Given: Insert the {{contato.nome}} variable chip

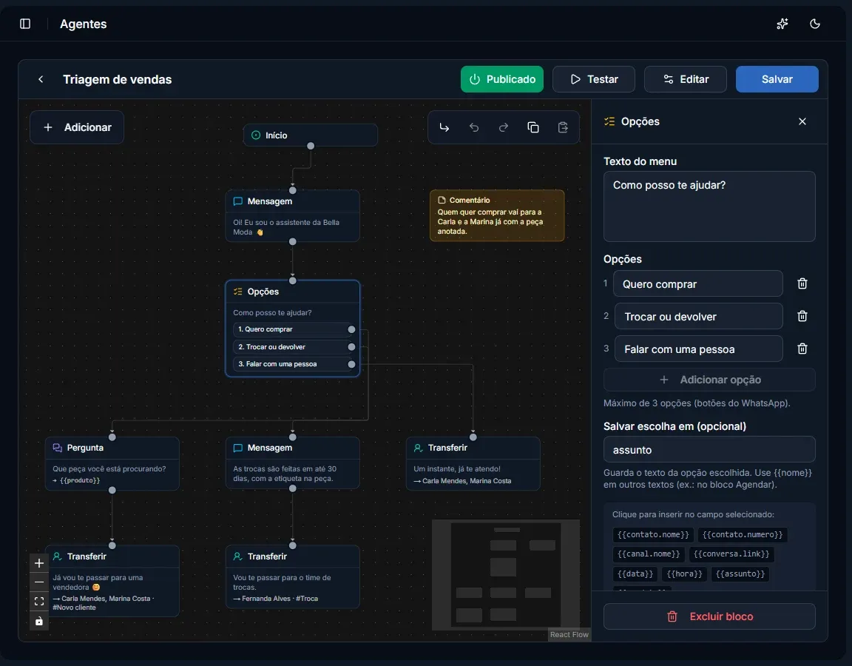Looking at the screenshot, I should pos(653,535).
